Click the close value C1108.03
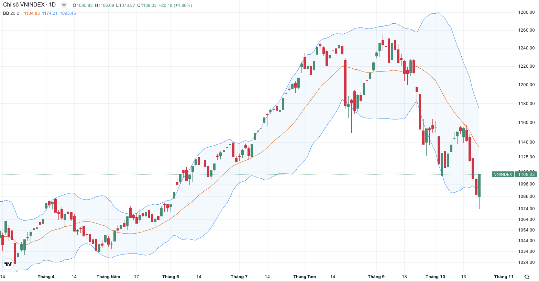Viewport: 539px width, 282px height. tap(147, 5)
